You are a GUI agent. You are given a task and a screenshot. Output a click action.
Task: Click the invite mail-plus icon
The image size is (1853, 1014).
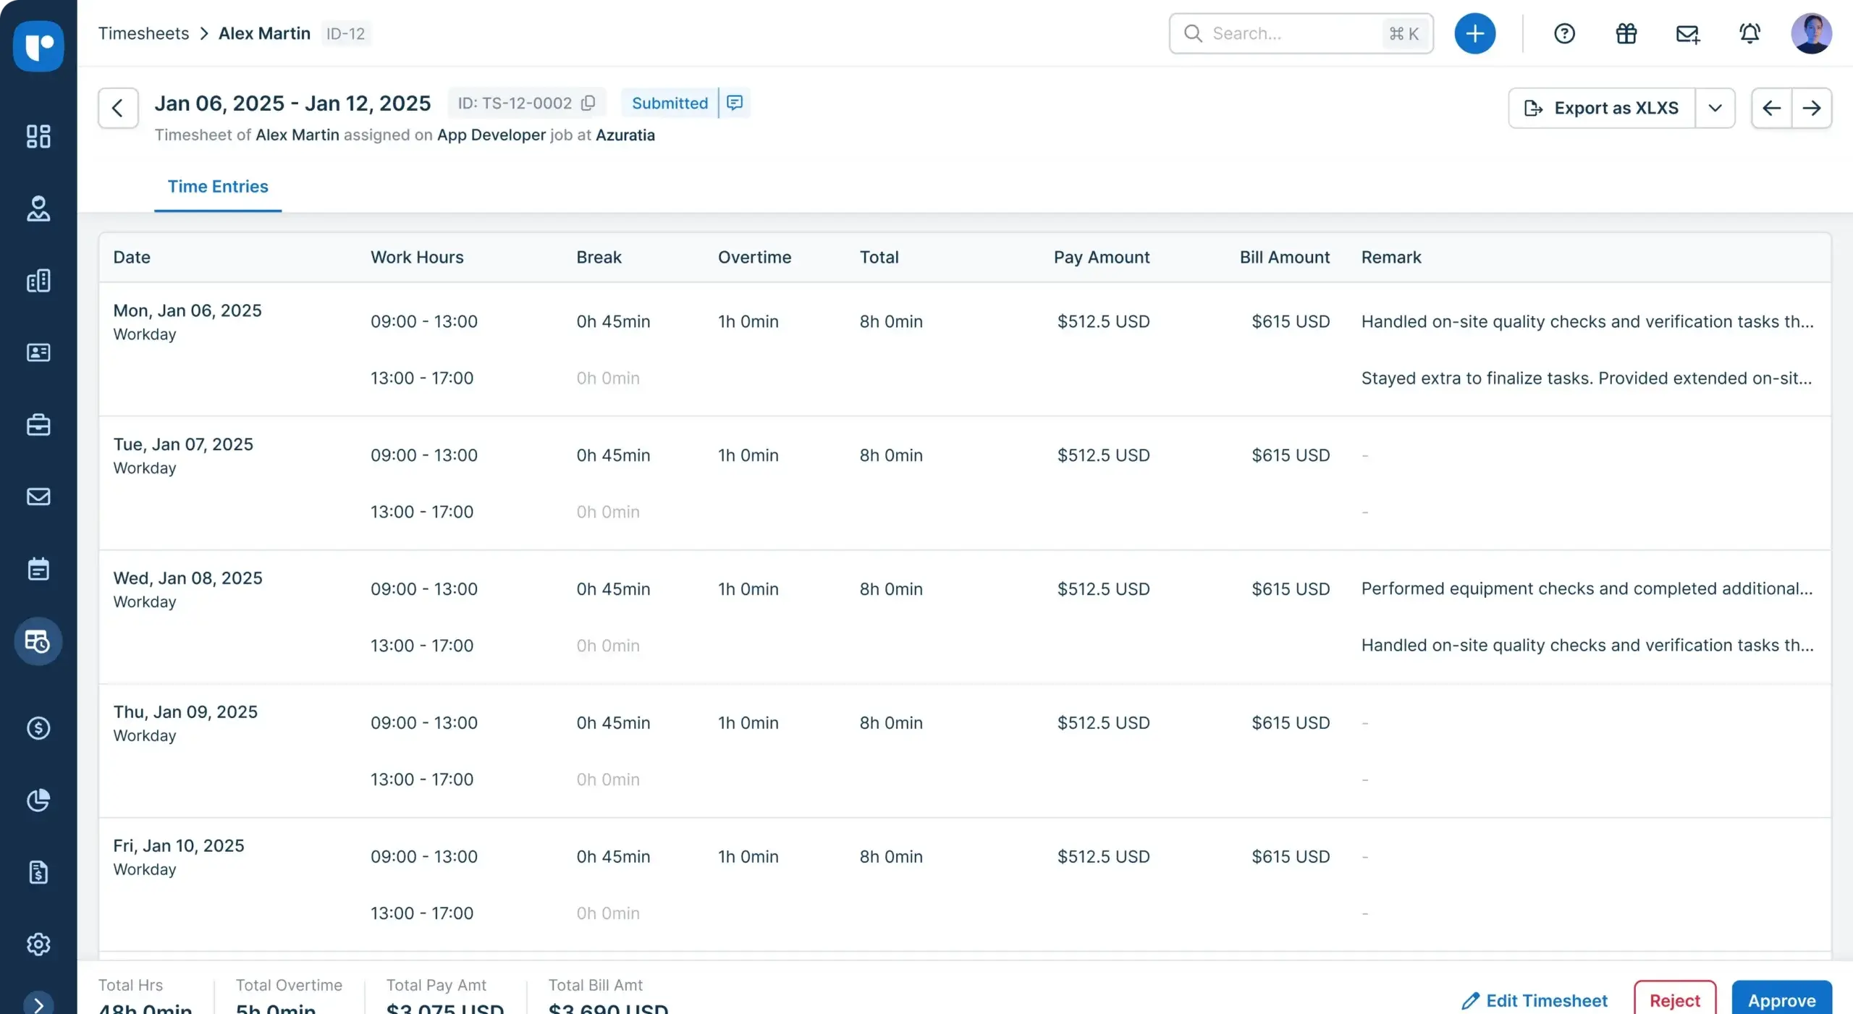point(1687,33)
